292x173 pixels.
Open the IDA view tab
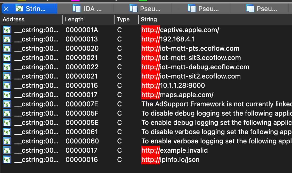point(86,9)
